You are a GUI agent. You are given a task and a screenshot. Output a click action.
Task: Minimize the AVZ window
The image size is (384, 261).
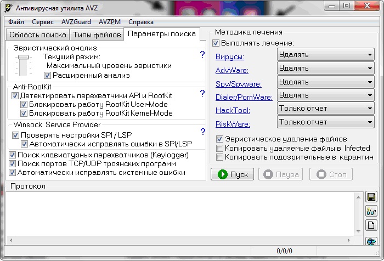(332, 6)
